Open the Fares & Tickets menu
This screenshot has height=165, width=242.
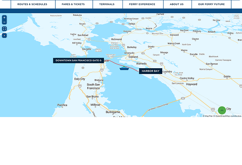click(73, 4)
